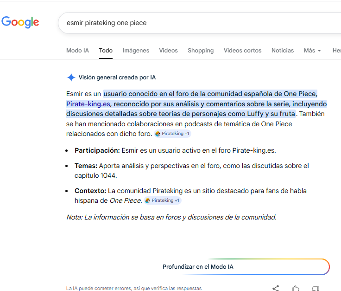Image resolution: width=341 pixels, height=291 pixels.
Task: Follow the Pirate-king.es link
Action: 88,104
